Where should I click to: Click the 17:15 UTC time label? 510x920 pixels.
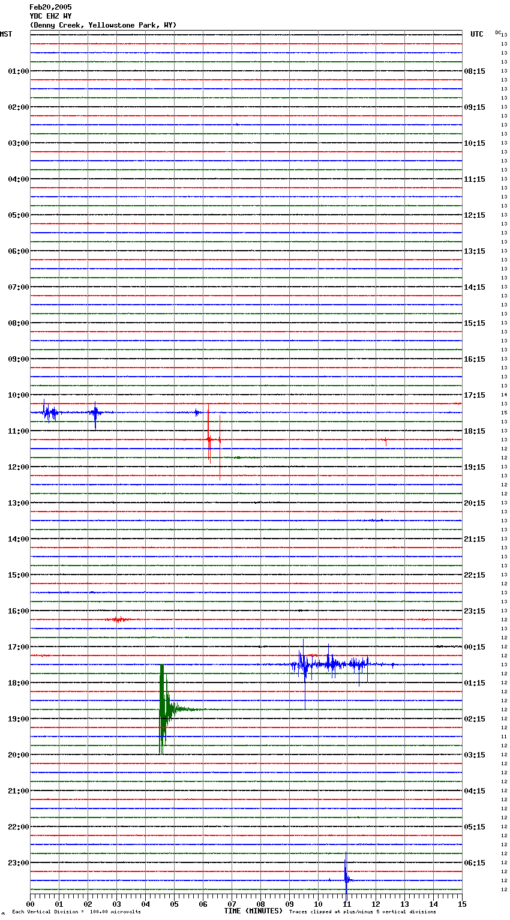point(475,395)
